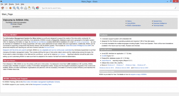Click the Windows 7 link
The height and width of the screenshot is (96, 179).
tap(120, 65)
